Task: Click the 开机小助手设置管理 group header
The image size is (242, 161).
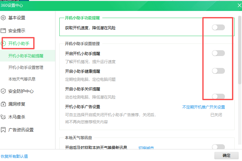Action: [x=82, y=44]
